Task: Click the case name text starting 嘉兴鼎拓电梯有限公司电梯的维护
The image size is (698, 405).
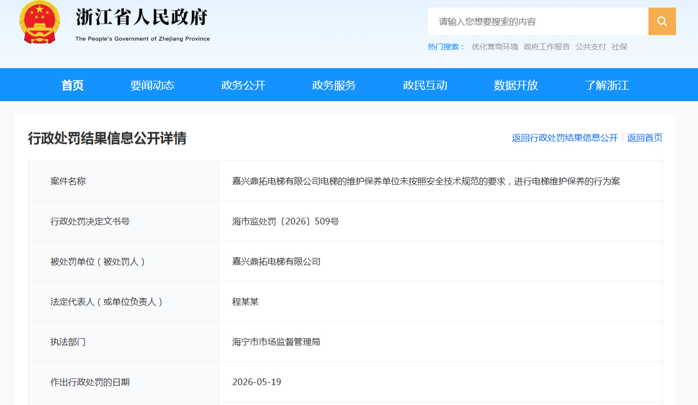Action: coord(426,181)
